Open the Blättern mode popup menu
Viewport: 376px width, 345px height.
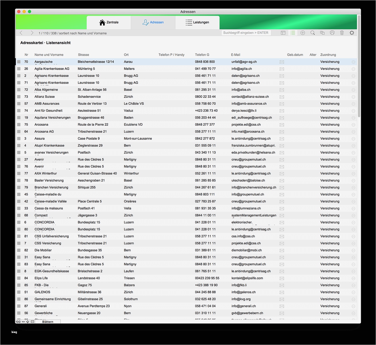pyautogui.click(x=48, y=322)
